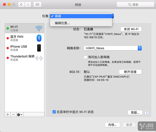Remove selected service with minus button
Viewport: 156px width, 132px height.
coord(13,115)
